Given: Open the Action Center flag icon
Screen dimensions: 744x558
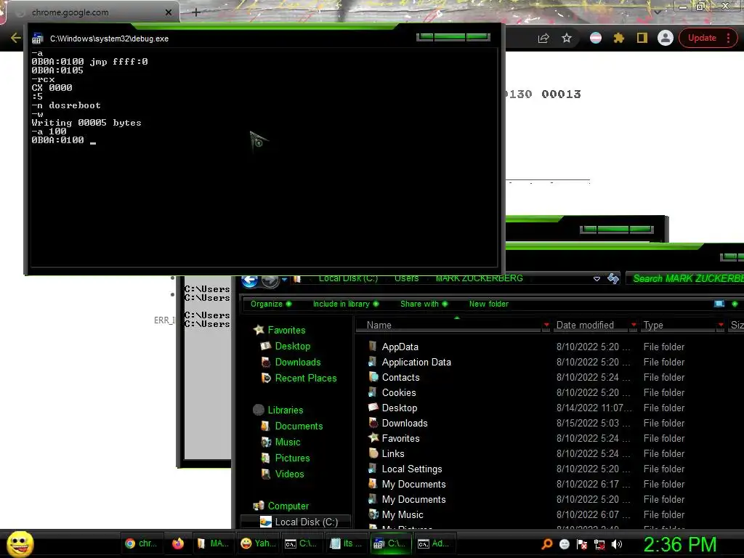Looking at the screenshot, I should [582, 544].
